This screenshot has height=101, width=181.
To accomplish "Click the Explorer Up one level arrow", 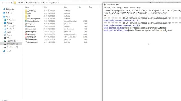I will [12, 3].
